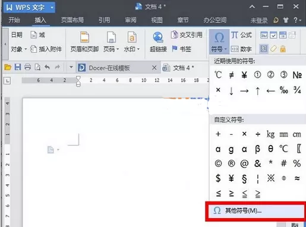Add a 书签 bookmark
Screen dimensions: 306x227
pyautogui.click(x=182, y=49)
